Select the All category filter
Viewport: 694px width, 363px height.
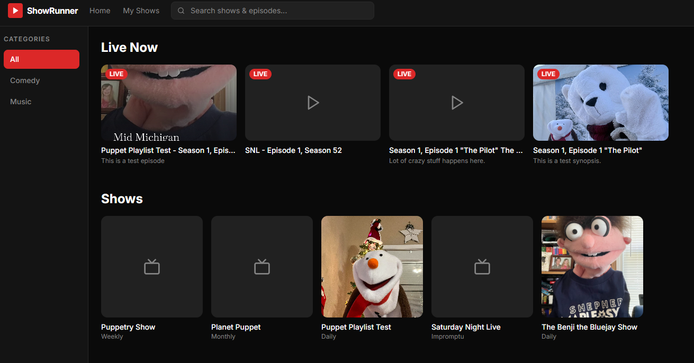(x=41, y=59)
